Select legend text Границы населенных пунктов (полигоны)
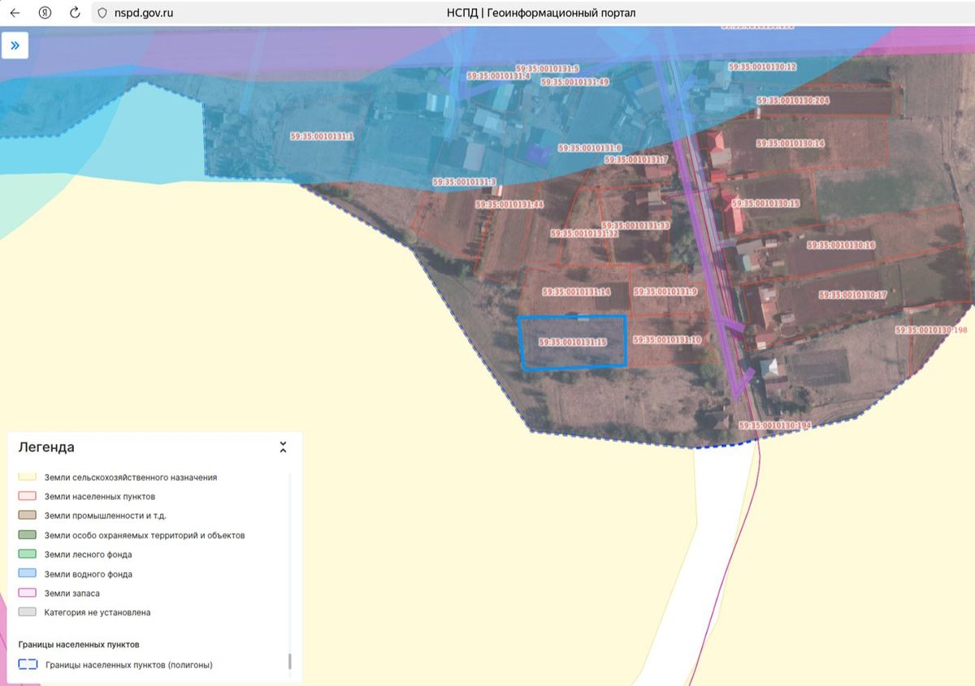The height and width of the screenshot is (686, 975). click(129, 665)
